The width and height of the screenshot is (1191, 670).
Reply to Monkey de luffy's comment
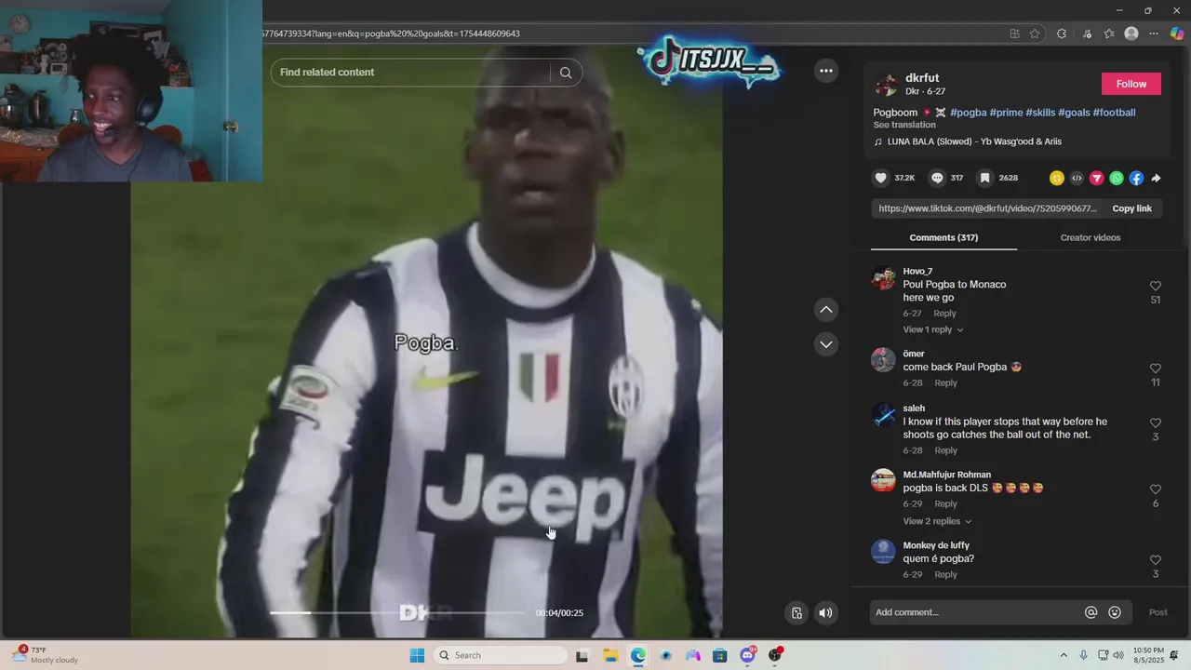point(945,575)
